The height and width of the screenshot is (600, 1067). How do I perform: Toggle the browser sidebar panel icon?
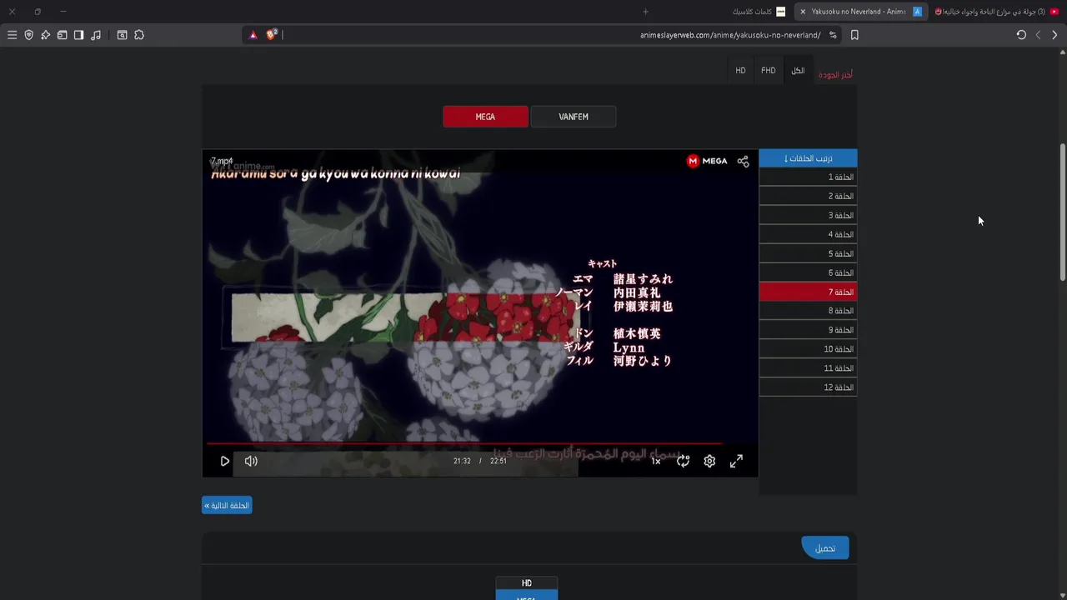point(78,35)
